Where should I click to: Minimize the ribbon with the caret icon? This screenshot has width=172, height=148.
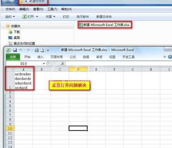pos(165,57)
